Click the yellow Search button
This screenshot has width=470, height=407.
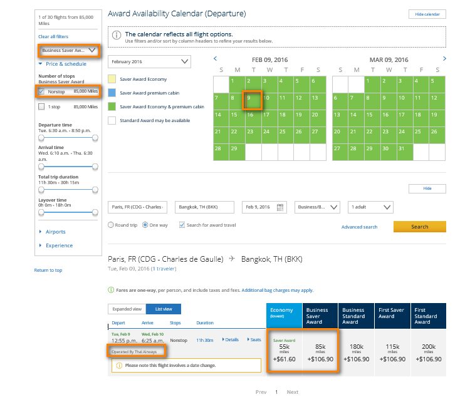click(419, 227)
